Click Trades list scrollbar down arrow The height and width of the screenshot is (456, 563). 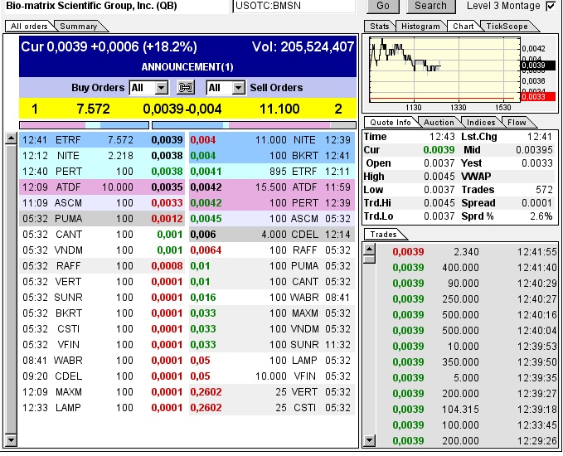coord(370,440)
